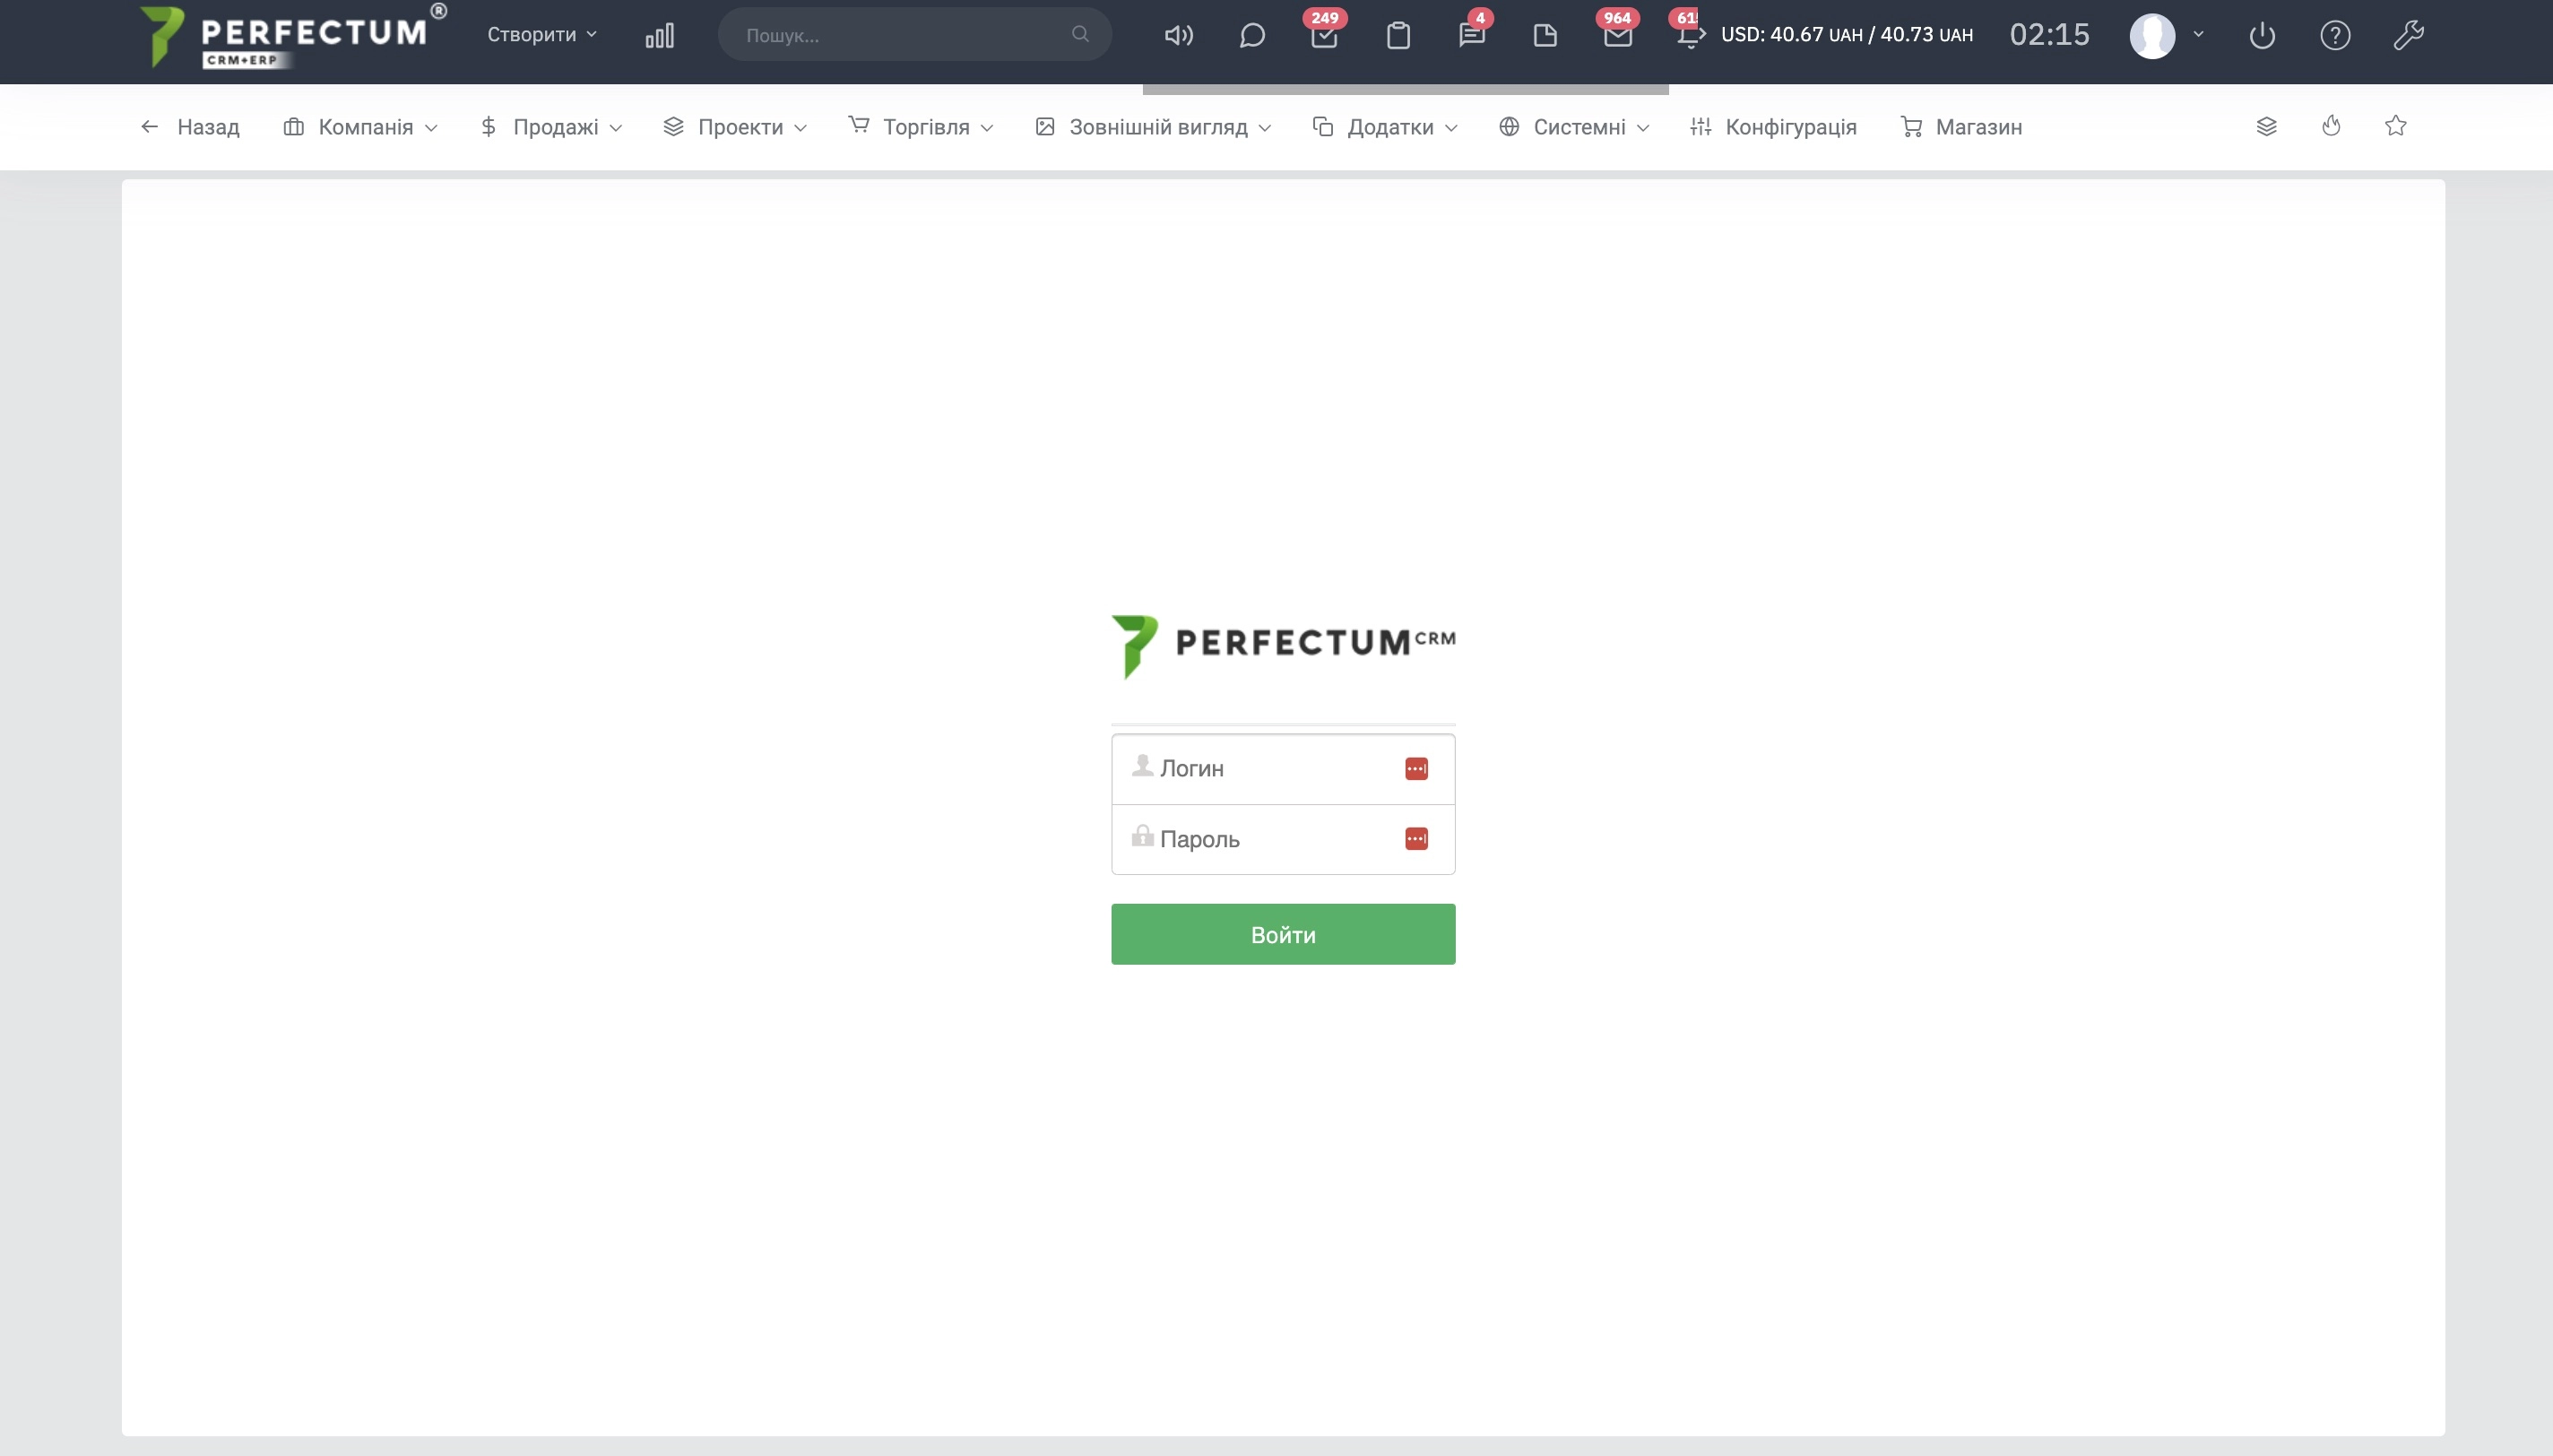
Task: Open the Продажі menu
Action: click(550, 127)
